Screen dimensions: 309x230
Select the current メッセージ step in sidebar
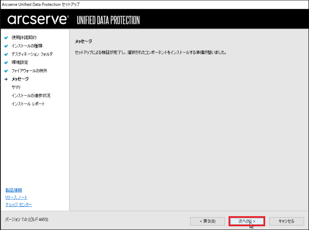click(20, 79)
